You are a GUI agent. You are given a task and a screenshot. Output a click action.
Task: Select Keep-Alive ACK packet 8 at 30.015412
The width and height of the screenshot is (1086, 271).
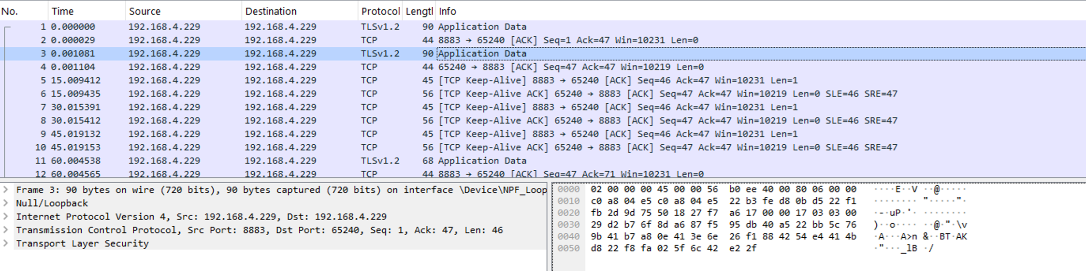coord(543,121)
